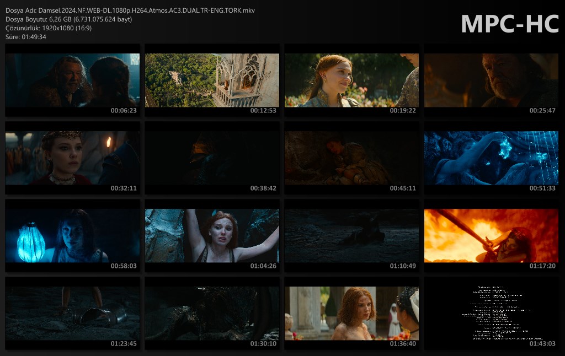Click the dark frame thumbnail at 00:38:42

[212, 158]
